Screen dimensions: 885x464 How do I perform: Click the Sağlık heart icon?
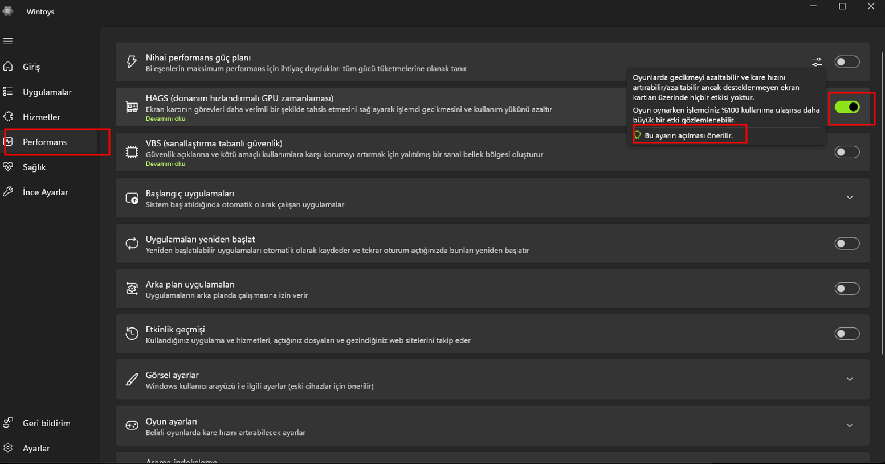point(8,167)
